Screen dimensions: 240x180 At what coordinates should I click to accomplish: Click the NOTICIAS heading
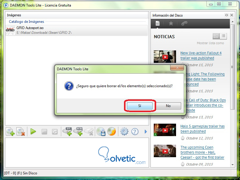click(x=164, y=37)
